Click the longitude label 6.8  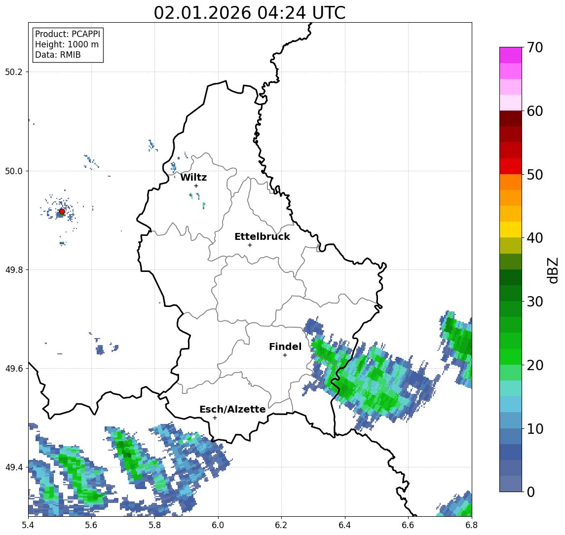[x=471, y=525]
